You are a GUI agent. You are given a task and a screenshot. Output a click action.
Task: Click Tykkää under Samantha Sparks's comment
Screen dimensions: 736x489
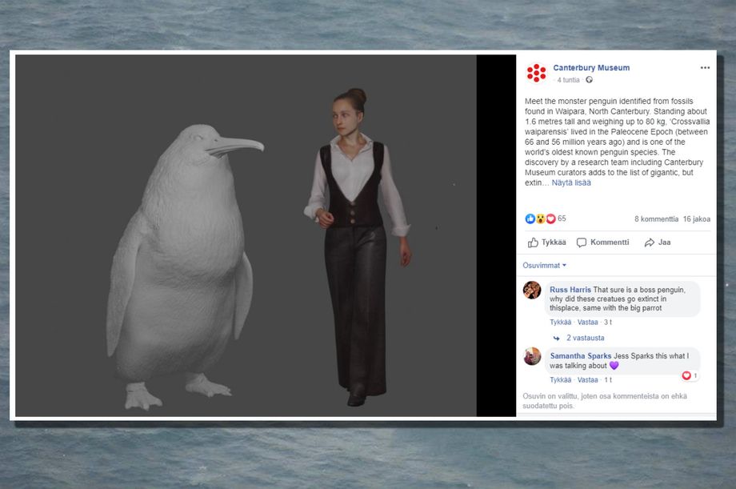[561, 380]
